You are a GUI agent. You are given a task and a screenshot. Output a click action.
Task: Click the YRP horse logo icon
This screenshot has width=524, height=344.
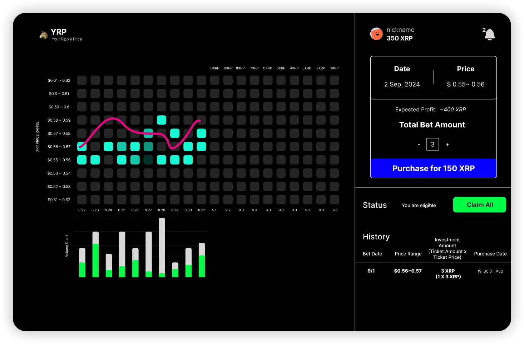pyautogui.click(x=44, y=35)
